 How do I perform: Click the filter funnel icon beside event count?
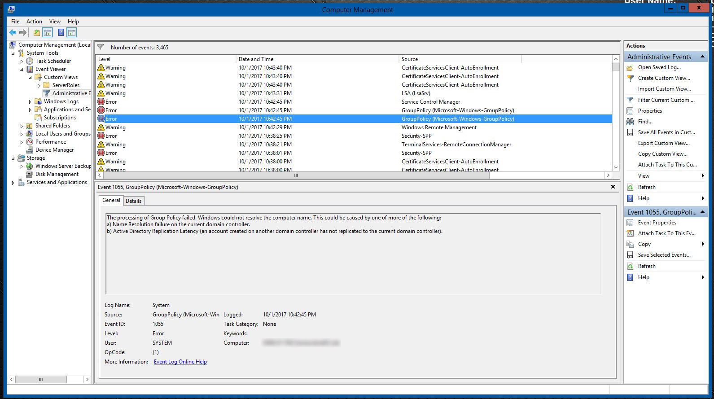coord(101,47)
